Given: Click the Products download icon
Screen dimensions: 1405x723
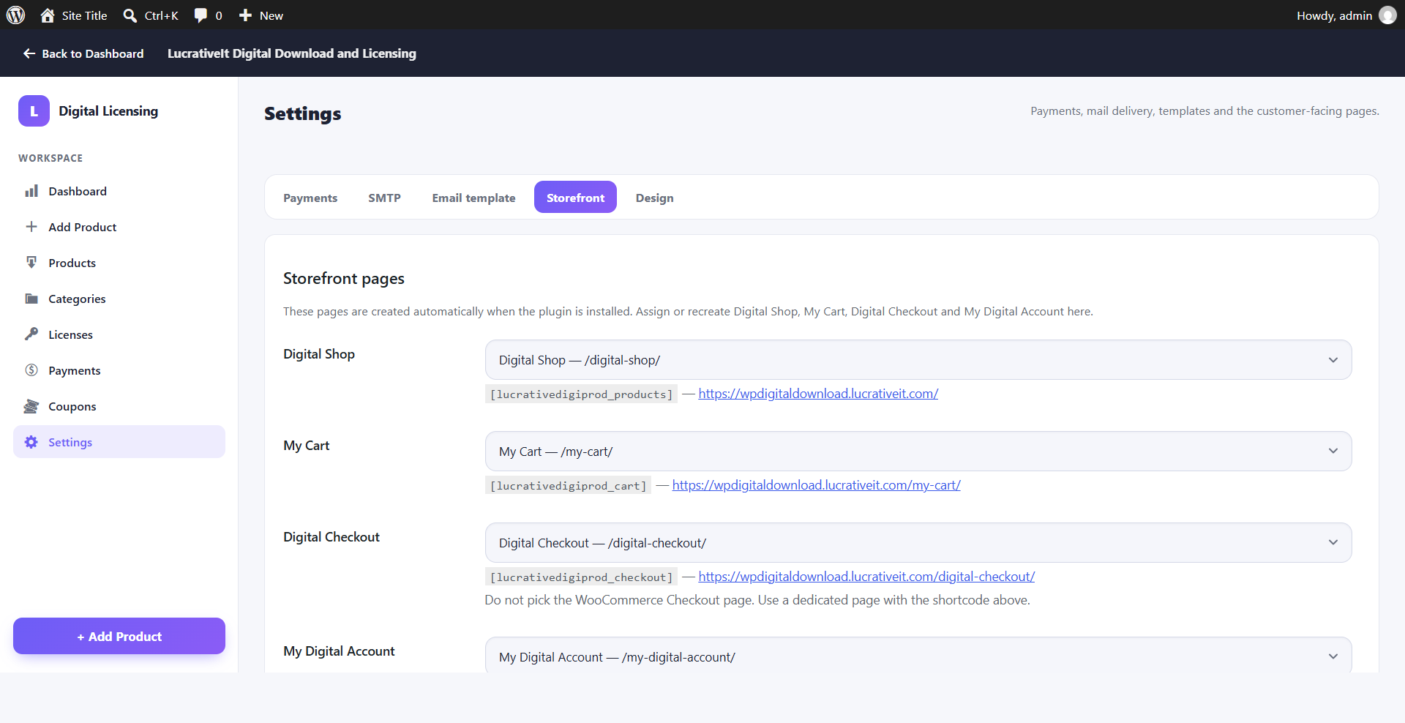Looking at the screenshot, I should pos(31,263).
